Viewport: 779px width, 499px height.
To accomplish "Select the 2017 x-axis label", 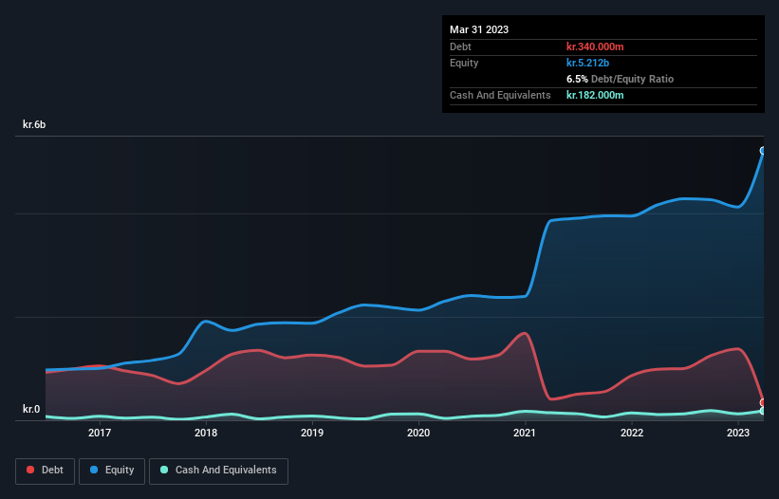I will (x=100, y=433).
